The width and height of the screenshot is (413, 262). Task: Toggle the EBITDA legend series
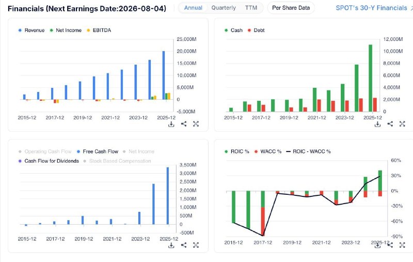(99, 30)
